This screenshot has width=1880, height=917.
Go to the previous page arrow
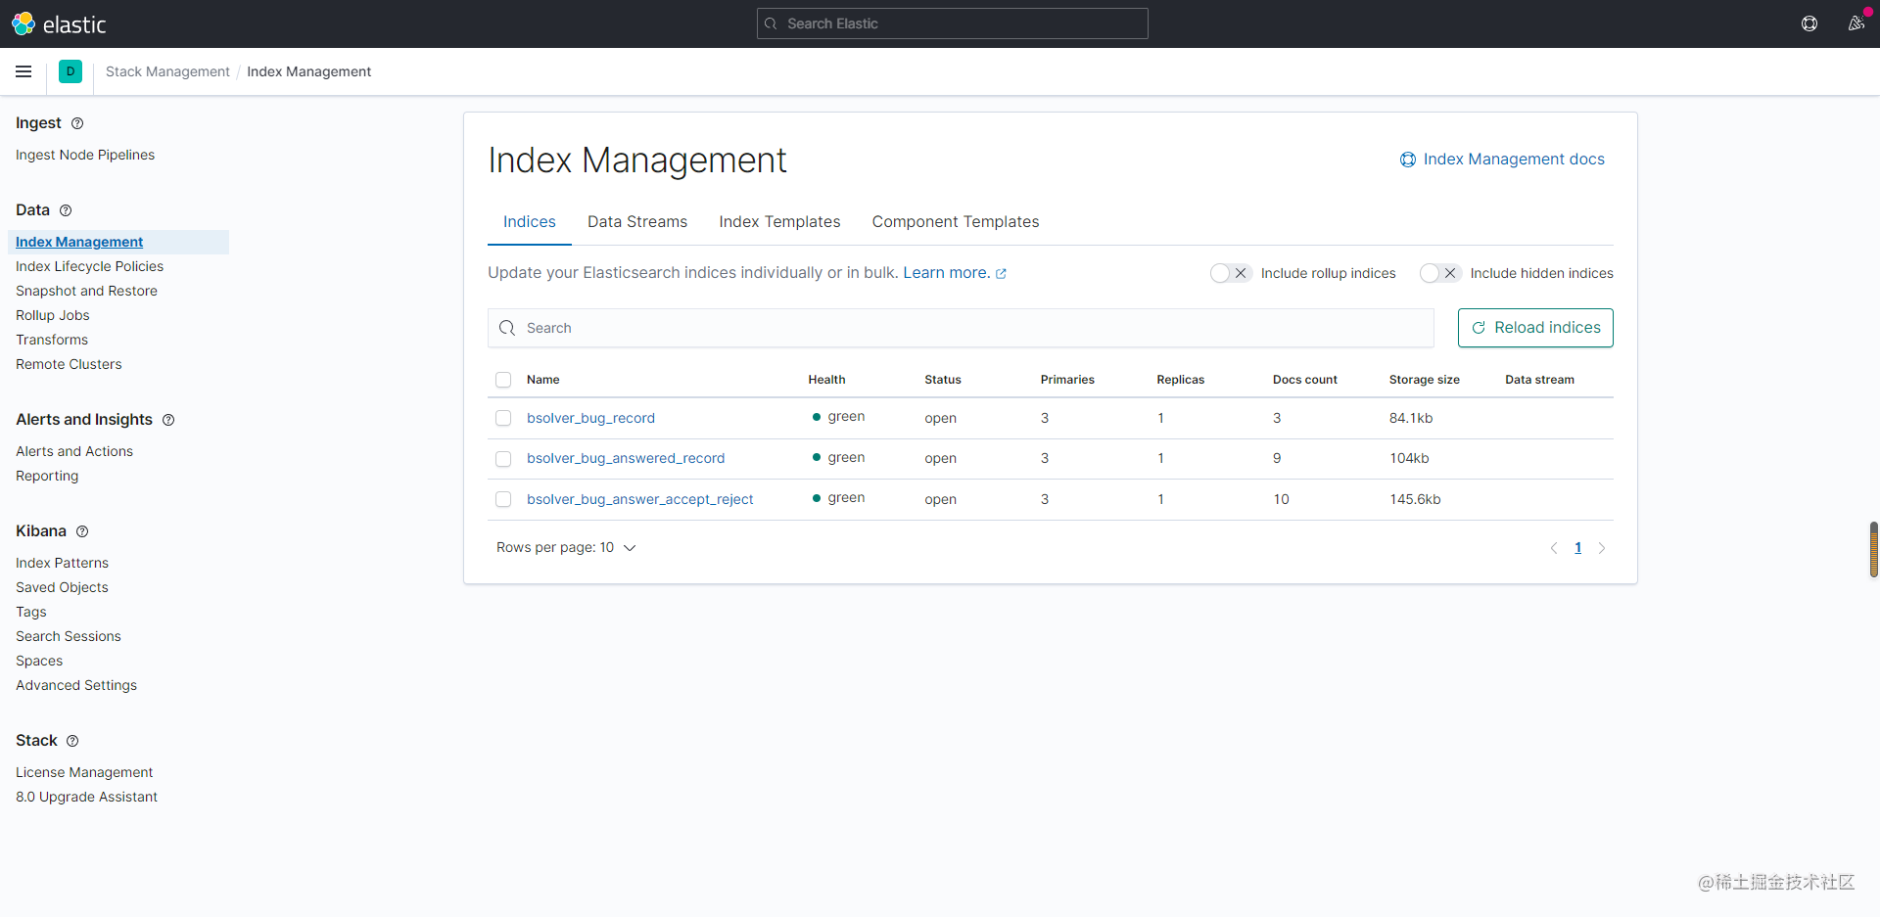click(x=1554, y=548)
